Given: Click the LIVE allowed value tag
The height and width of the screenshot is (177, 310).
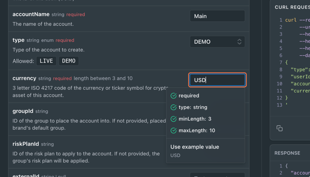Looking at the screenshot, I should 46,61.
